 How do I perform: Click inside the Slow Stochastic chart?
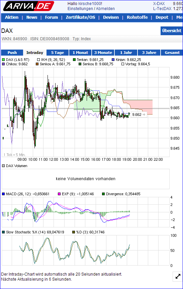point(86,250)
